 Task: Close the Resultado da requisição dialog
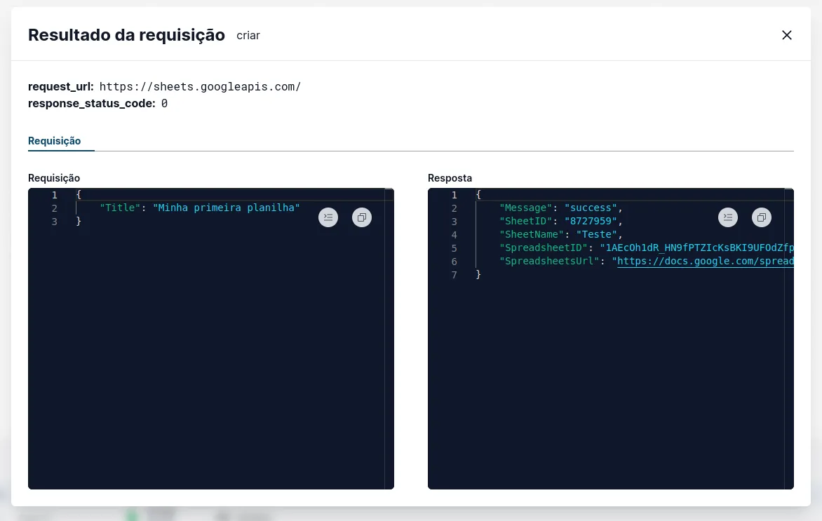786,35
